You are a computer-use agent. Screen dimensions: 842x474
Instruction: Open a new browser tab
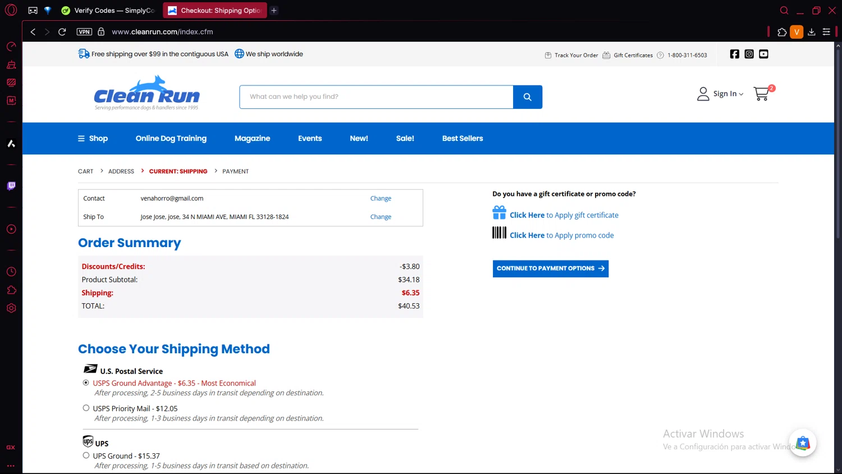[x=274, y=10]
